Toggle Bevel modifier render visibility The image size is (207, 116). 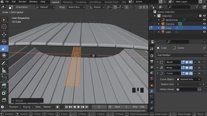[191, 62]
